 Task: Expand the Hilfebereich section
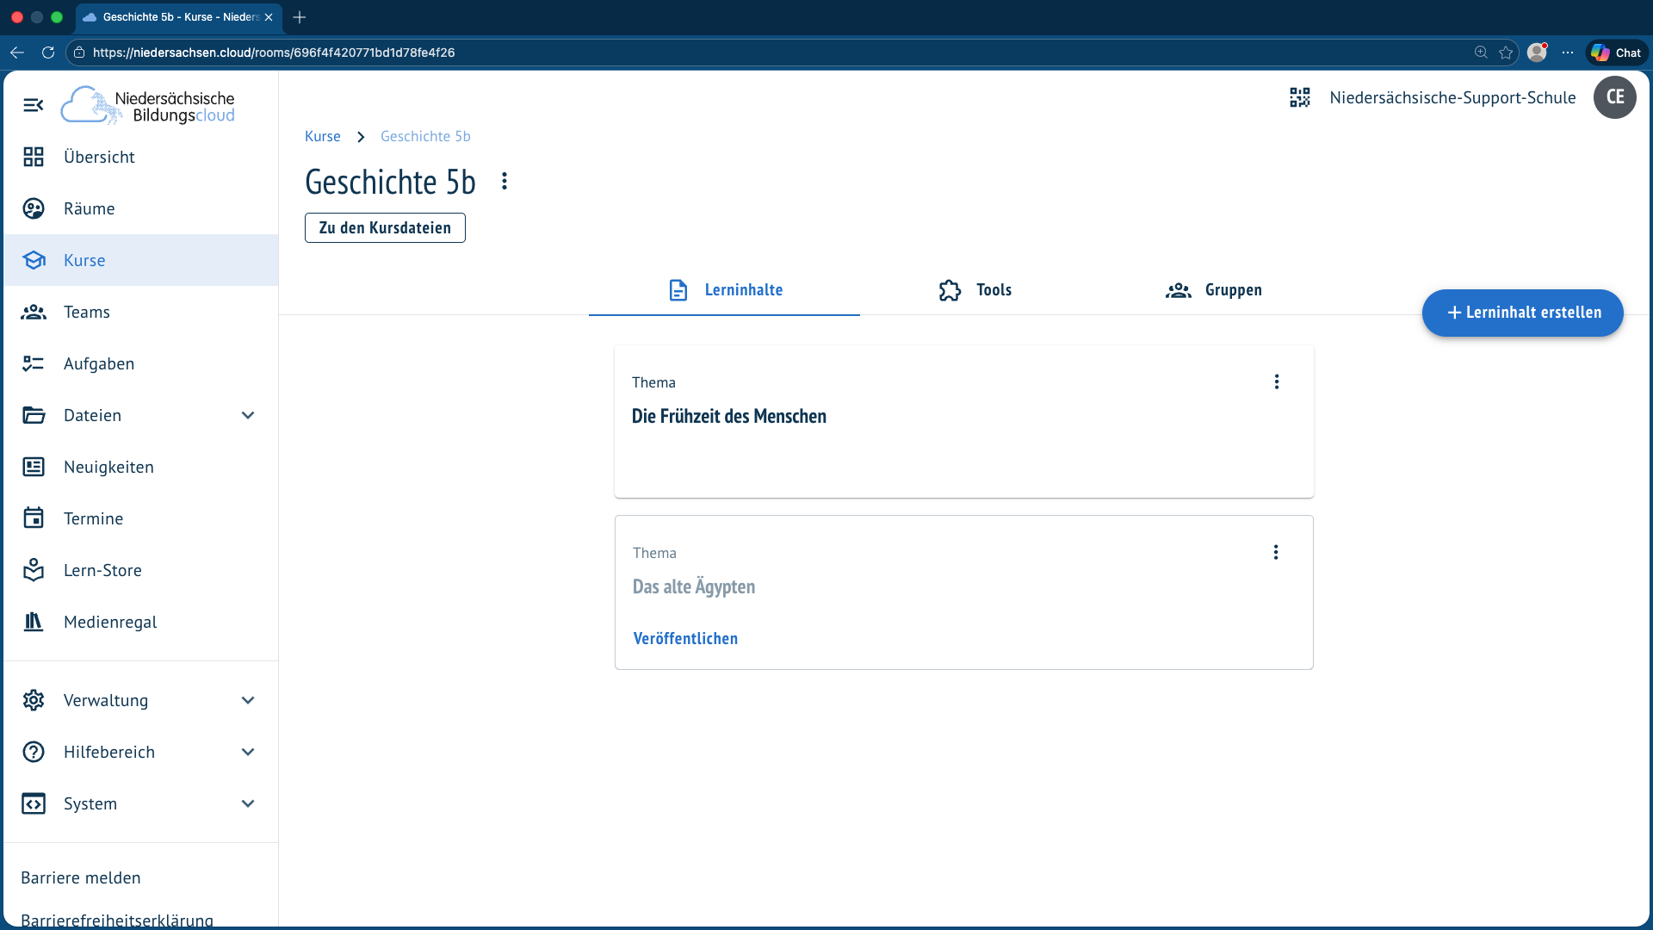(248, 752)
